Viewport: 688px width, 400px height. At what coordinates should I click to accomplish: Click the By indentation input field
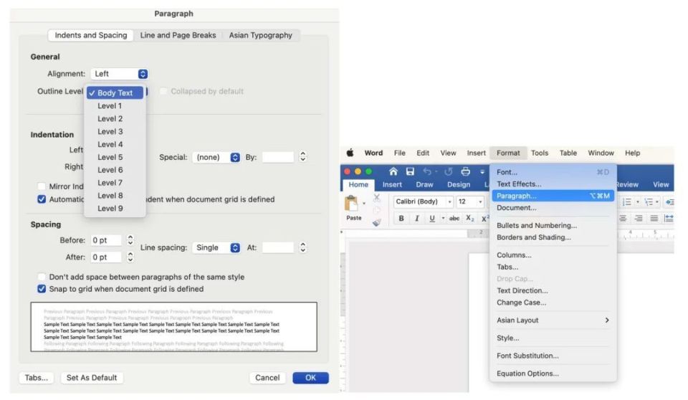tap(278, 157)
